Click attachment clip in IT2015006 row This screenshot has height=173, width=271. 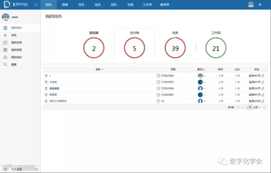[220, 88]
